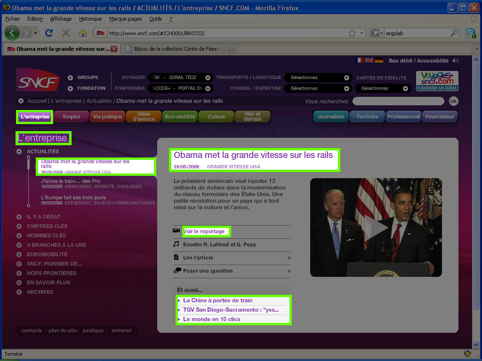Select the Emploi tab
The image size is (482, 361).
(72, 117)
